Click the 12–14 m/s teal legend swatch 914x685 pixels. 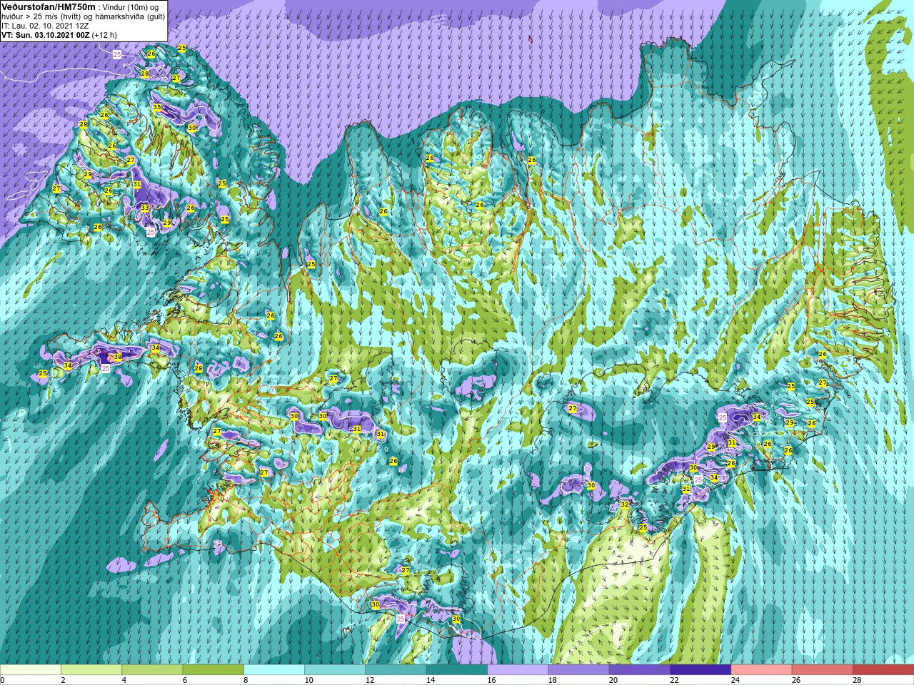396,669
